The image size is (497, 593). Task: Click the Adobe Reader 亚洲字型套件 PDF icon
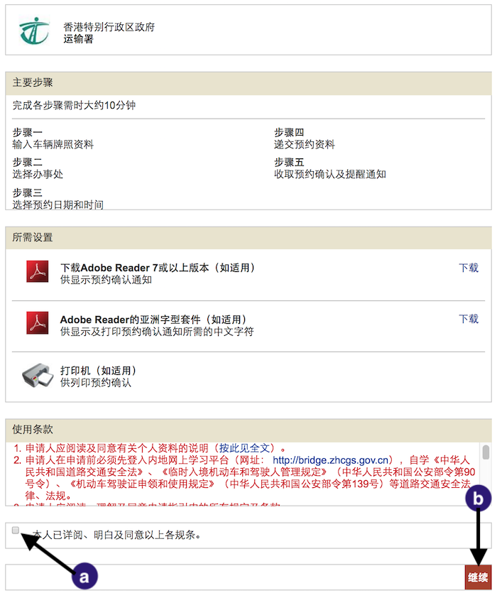[x=36, y=324]
